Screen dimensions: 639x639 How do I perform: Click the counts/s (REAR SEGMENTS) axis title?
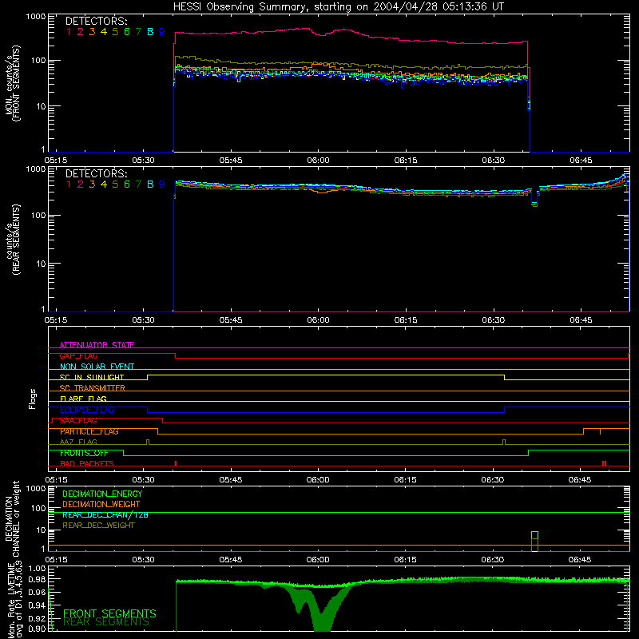[x=12, y=240]
